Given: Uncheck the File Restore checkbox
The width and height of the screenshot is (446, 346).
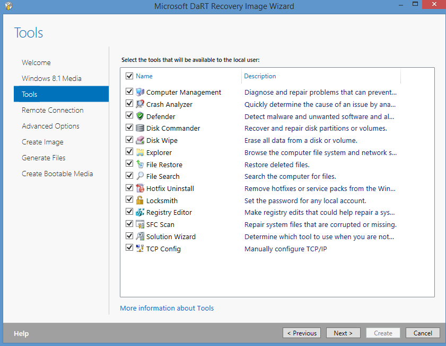Looking at the screenshot, I should (x=129, y=163).
